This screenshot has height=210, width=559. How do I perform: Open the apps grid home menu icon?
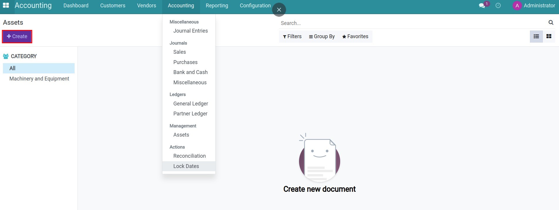(x=6, y=5)
